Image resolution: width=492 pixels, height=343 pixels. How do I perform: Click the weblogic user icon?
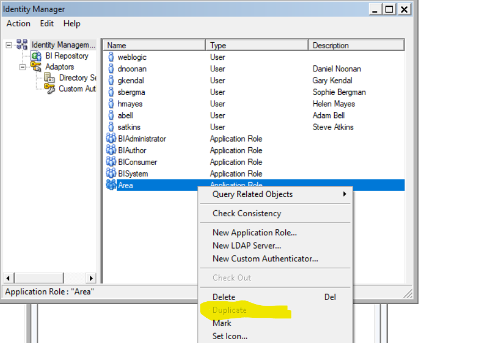click(x=111, y=57)
